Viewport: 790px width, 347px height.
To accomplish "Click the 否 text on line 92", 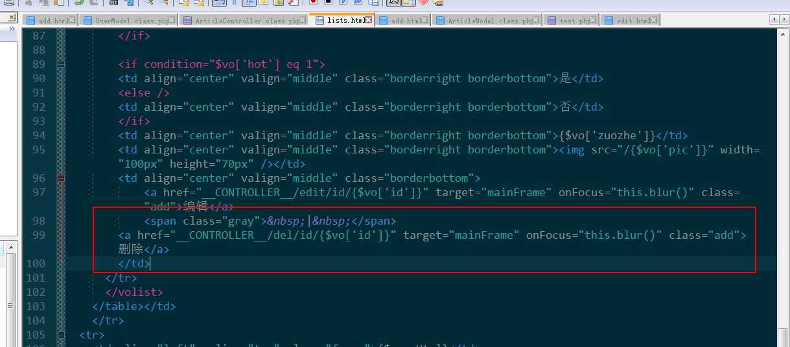I will 565,107.
